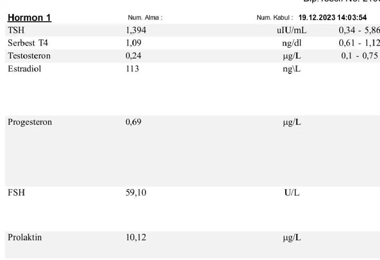The width and height of the screenshot is (380, 260).
Task: Select the TSH result value 1,394
Action: (136, 30)
